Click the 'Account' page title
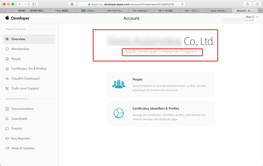The height and width of the screenshot is (166, 263). [x=131, y=18]
